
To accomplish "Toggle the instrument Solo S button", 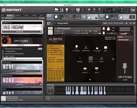I will 104,28.
